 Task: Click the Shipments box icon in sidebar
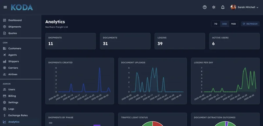click(x=5, y=27)
